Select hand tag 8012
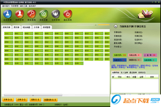The image size is (161, 107). coord(107,34)
